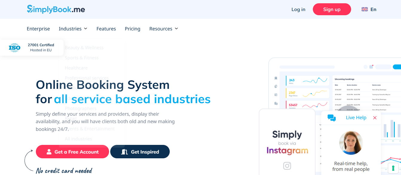Click the support agent's photo in Live Help

click(351, 143)
